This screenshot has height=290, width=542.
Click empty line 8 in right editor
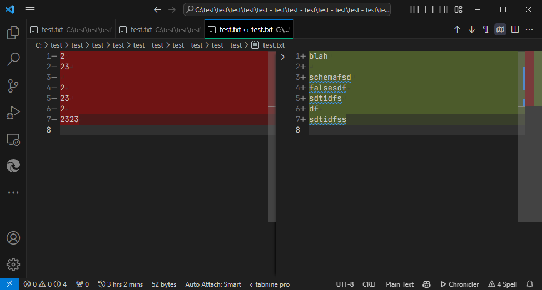click(x=413, y=130)
